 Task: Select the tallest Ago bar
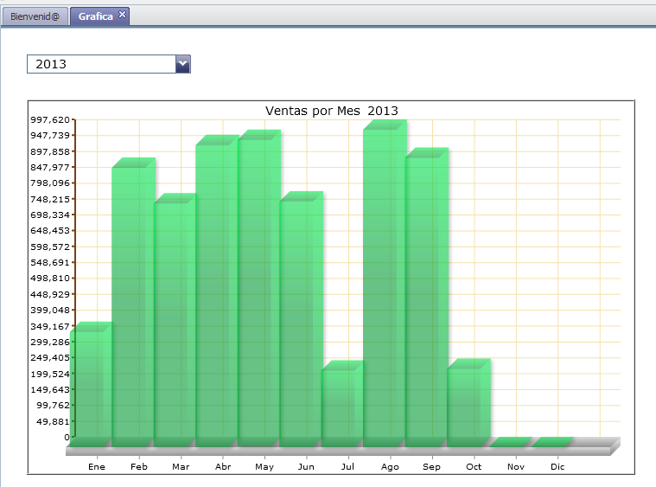point(383,285)
